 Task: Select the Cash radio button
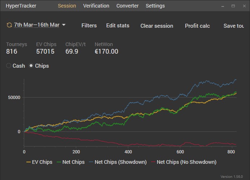tap(9, 66)
